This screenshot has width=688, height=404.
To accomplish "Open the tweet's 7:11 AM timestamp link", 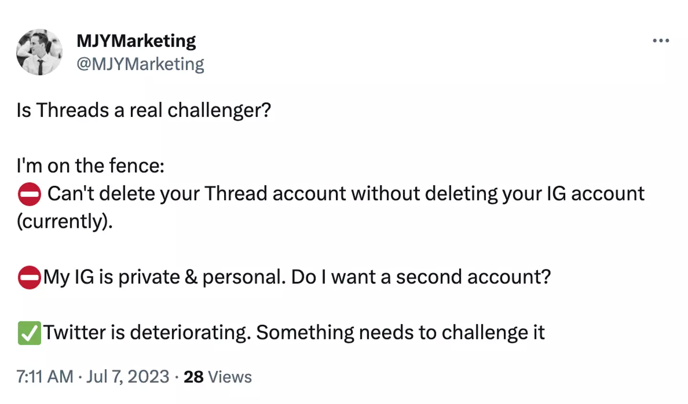I will 44,377.
